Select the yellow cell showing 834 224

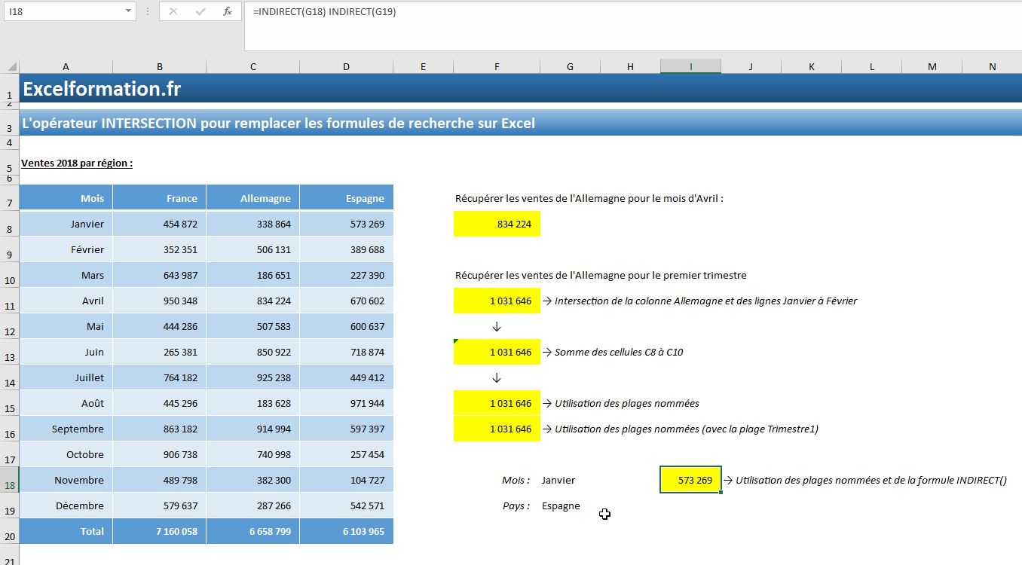pyautogui.click(x=497, y=224)
